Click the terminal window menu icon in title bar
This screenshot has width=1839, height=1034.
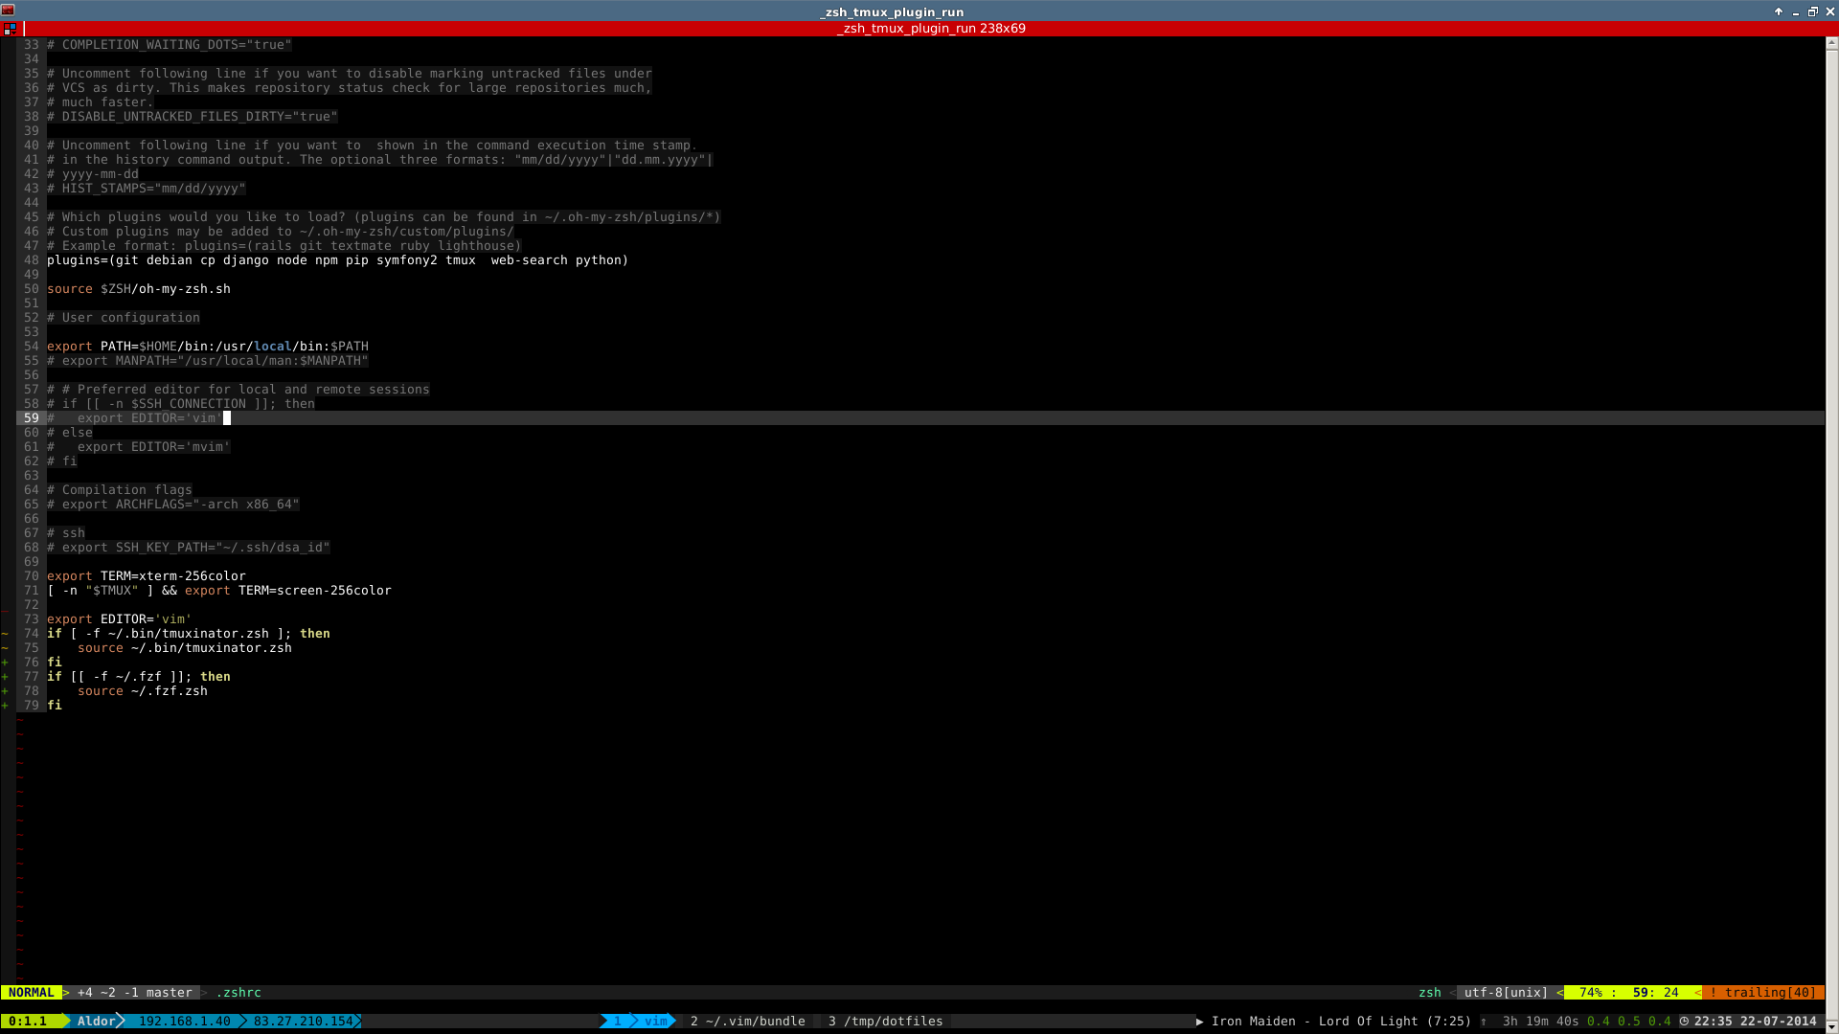pyautogui.click(x=8, y=11)
